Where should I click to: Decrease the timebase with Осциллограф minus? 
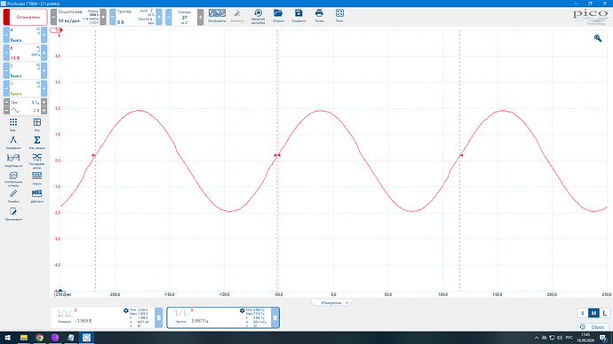(53, 17)
